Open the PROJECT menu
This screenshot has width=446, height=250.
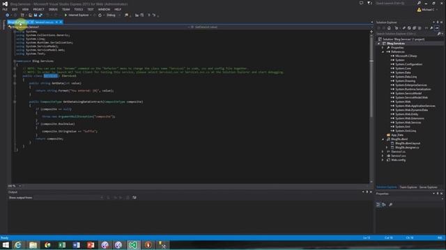click(x=39, y=9)
